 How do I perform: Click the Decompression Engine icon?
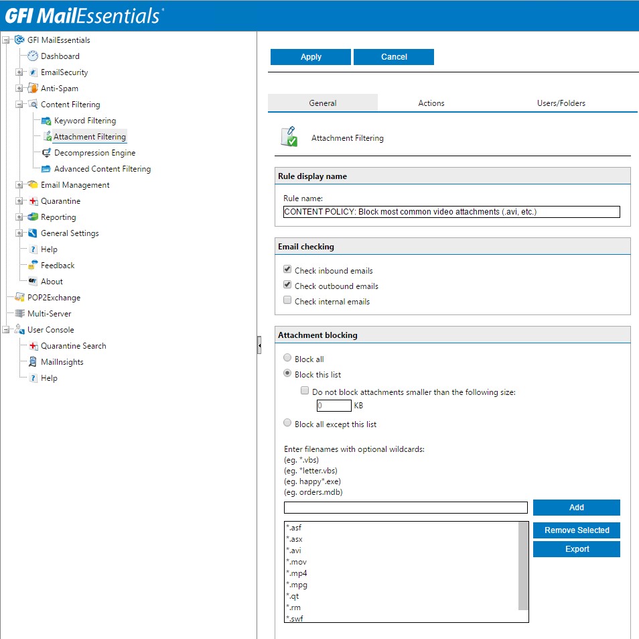coord(46,153)
